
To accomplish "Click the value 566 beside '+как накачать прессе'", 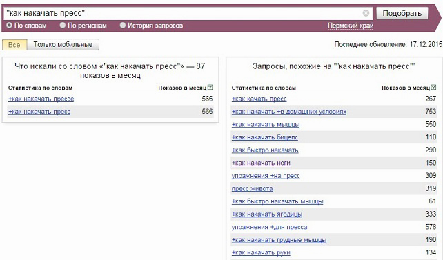I will click(207, 99).
